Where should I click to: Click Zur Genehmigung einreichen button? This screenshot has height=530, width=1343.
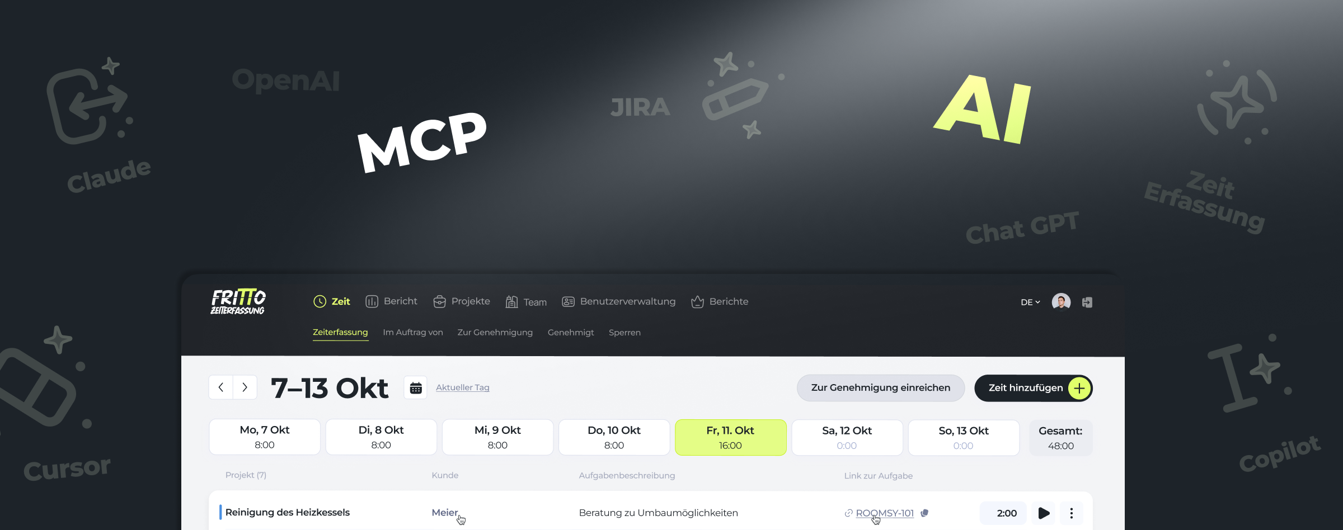click(880, 387)
